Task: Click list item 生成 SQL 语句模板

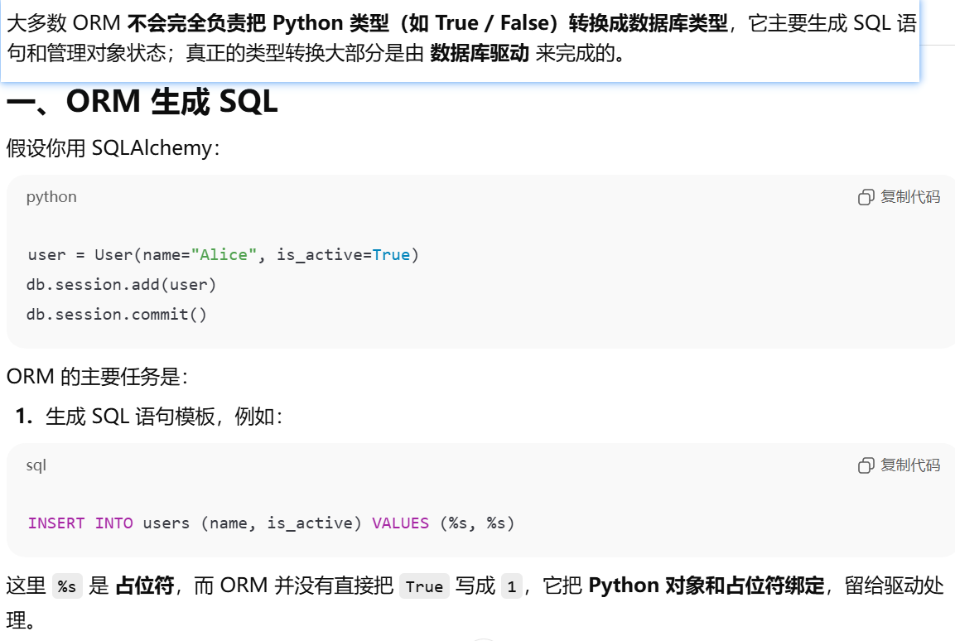Action: (x=164, y=417)
